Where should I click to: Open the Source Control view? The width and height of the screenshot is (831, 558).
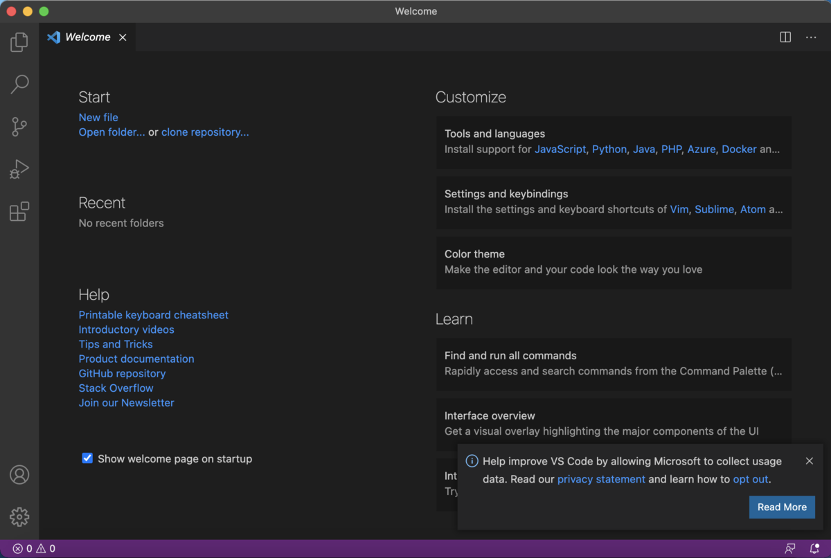(x=19, y=127)
